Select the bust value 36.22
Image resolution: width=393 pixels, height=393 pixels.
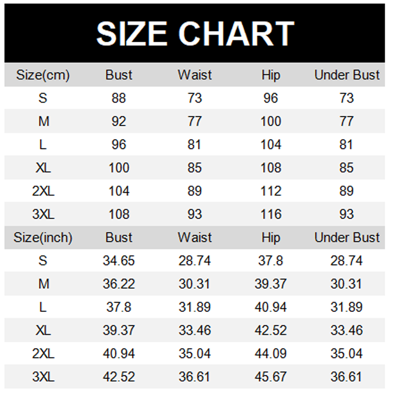point(119,284)
